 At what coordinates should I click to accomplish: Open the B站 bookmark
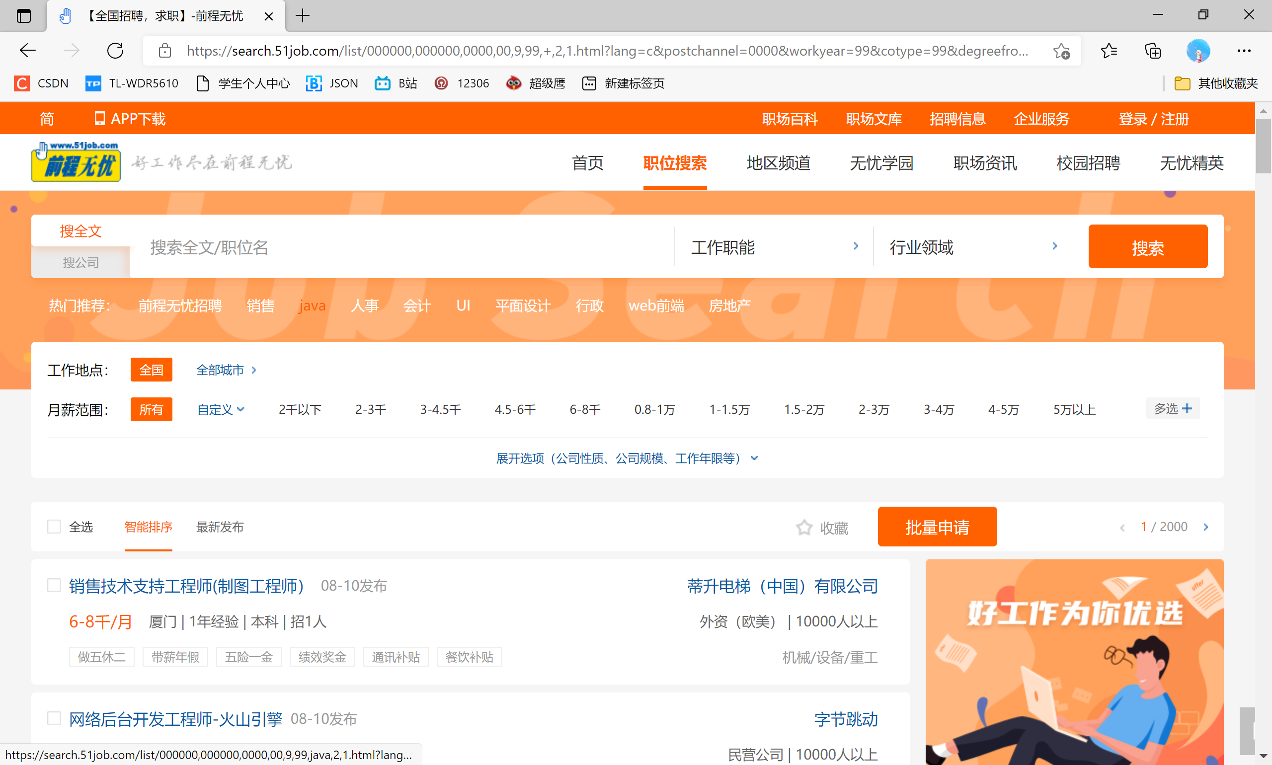point(396,83)
